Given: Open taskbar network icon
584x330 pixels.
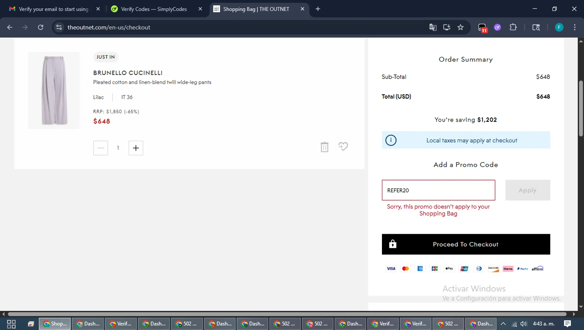Looking at the screenshot, I should pos(514,324).
